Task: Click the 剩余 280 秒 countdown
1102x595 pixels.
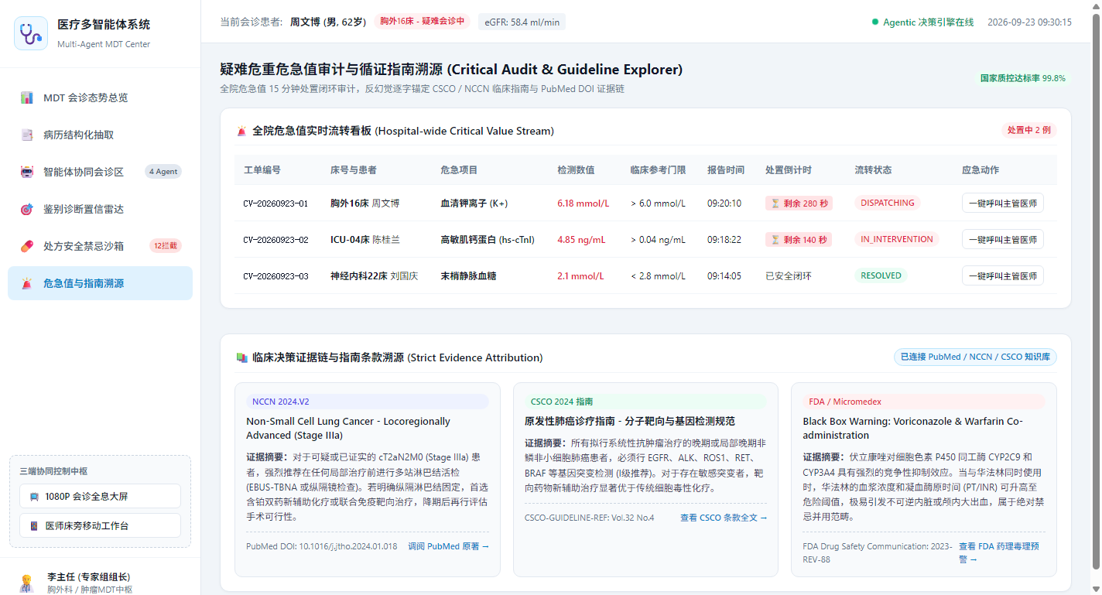Action: tap(799, 203)
